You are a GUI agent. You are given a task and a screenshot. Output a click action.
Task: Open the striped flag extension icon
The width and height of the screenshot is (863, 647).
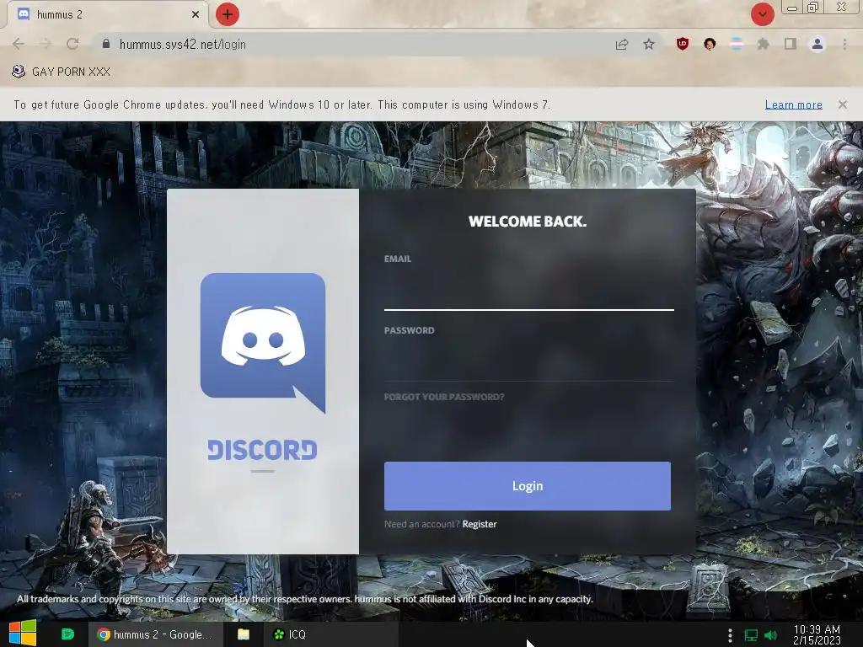[x=737, y=44]
